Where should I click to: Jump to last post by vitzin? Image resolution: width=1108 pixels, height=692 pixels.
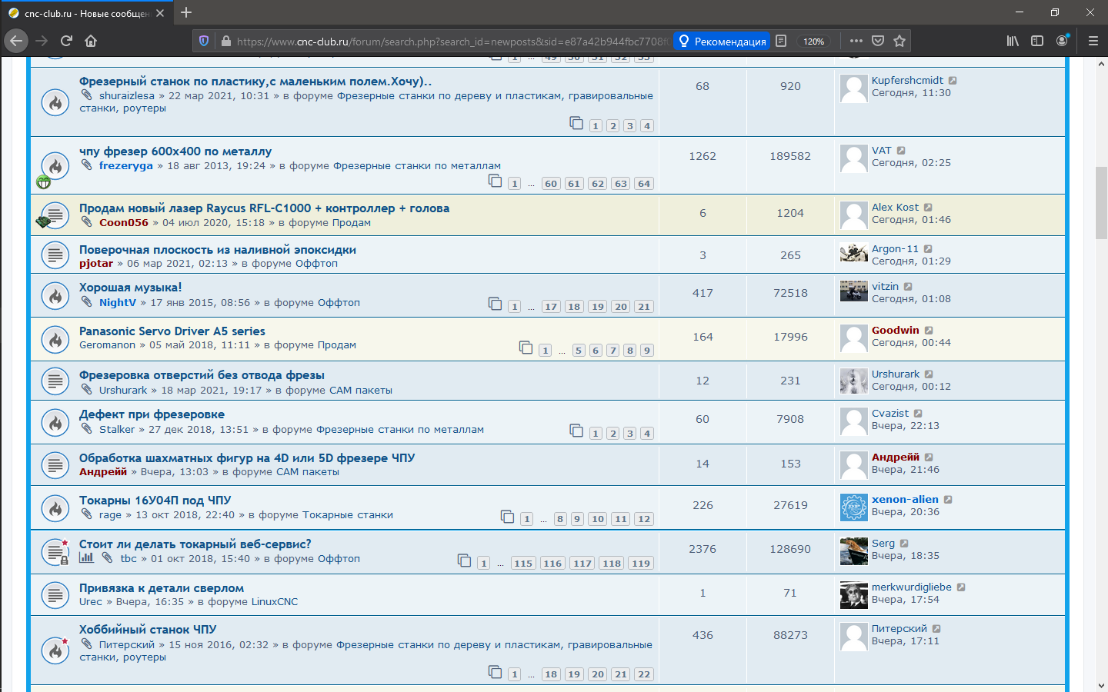tap(908, 287)
